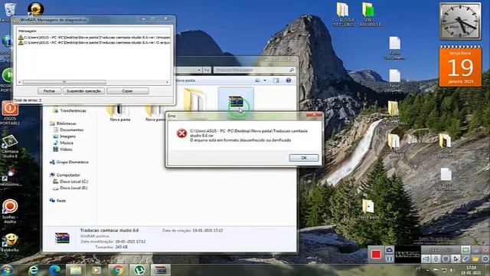Click Copiar button in WinRAR window
The width and height of the screenshot is (490, 276).
(x=128, y=90)
